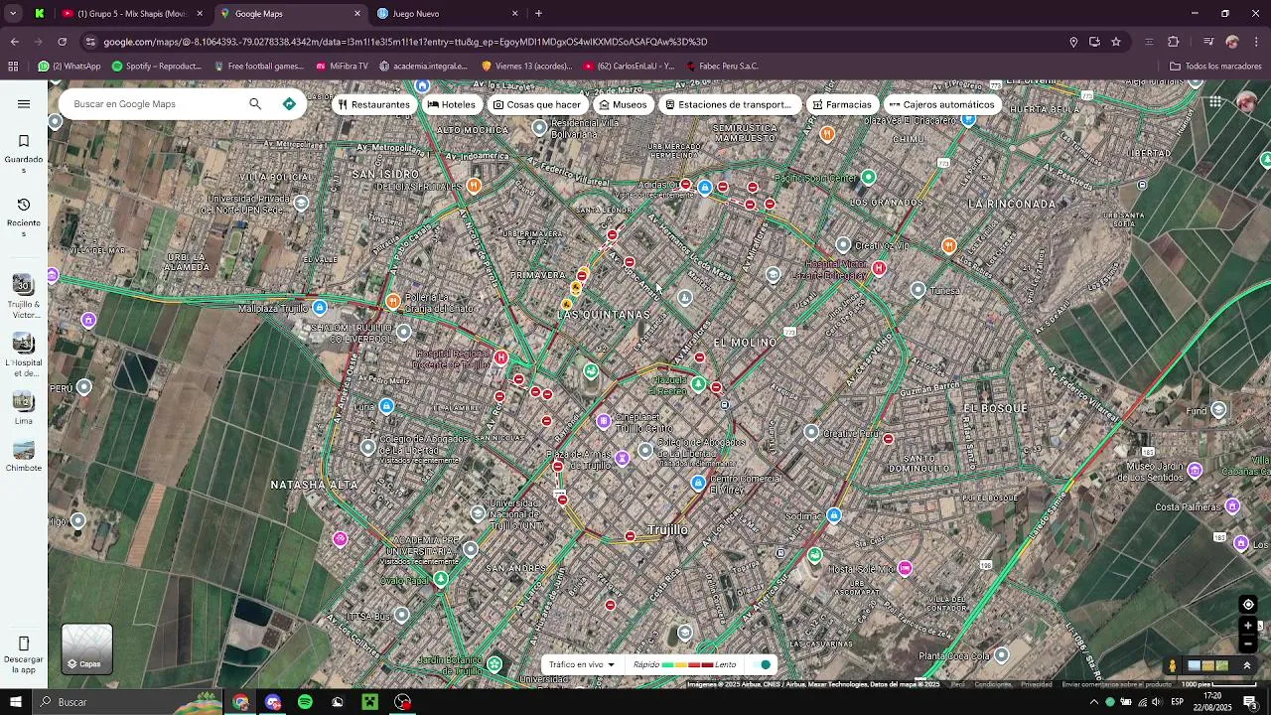Select the Planta Coca Cola marker
Screen dimensions: 1271x715
(x=1002, y=654)
